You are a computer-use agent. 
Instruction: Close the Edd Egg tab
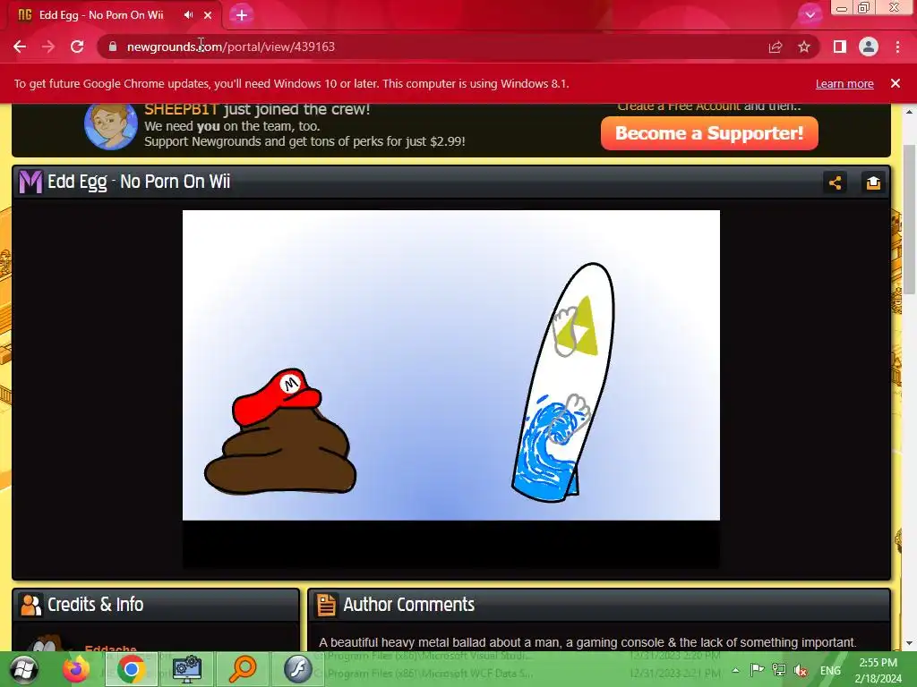click(x=208, y=15)
